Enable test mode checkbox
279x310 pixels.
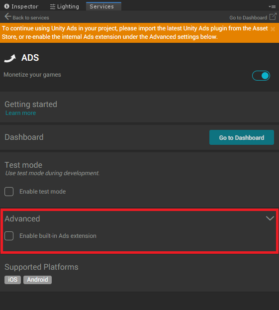click(x=9, y=192)
